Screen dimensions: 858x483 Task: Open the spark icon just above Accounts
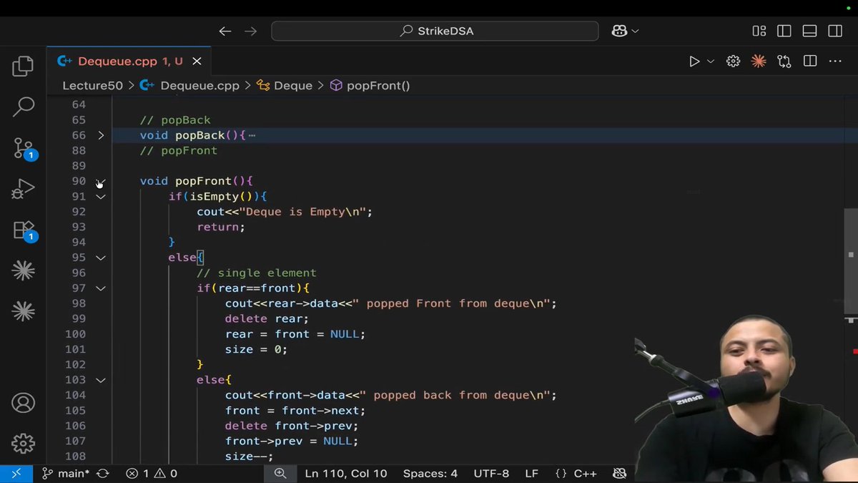click(23, 311)
